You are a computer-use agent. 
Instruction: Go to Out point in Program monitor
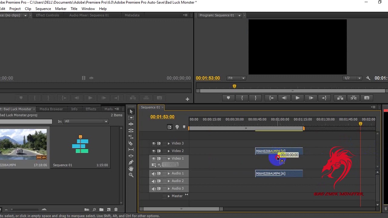coord(324,98)
